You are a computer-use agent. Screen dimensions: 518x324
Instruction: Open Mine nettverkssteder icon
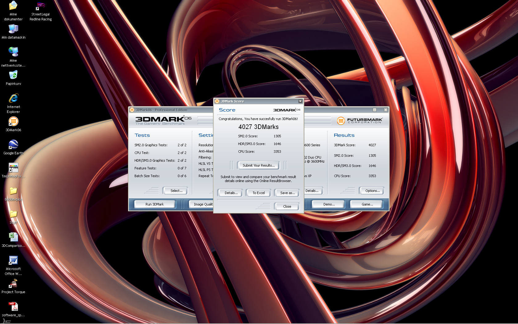pos(13,57)
